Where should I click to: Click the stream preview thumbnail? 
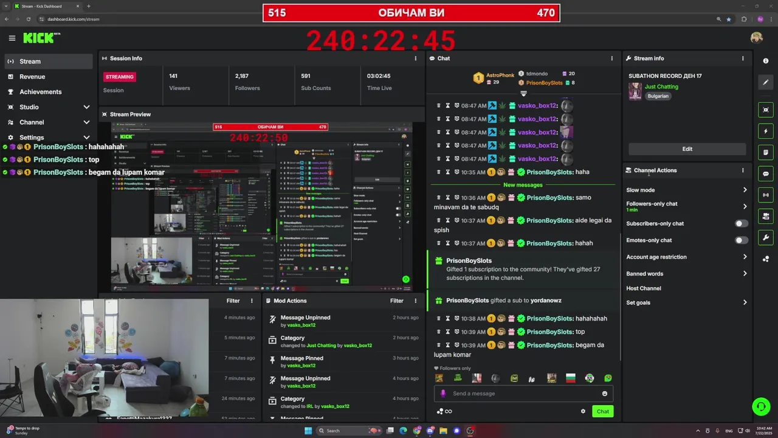261,207
